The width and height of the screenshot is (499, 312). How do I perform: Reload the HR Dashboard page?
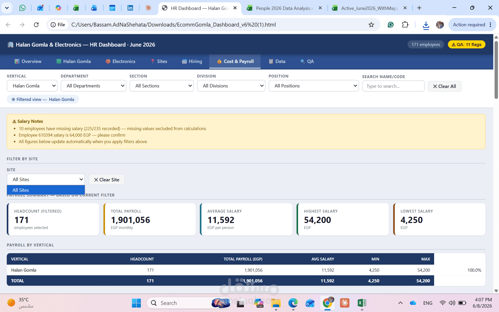tap(36, 25)
